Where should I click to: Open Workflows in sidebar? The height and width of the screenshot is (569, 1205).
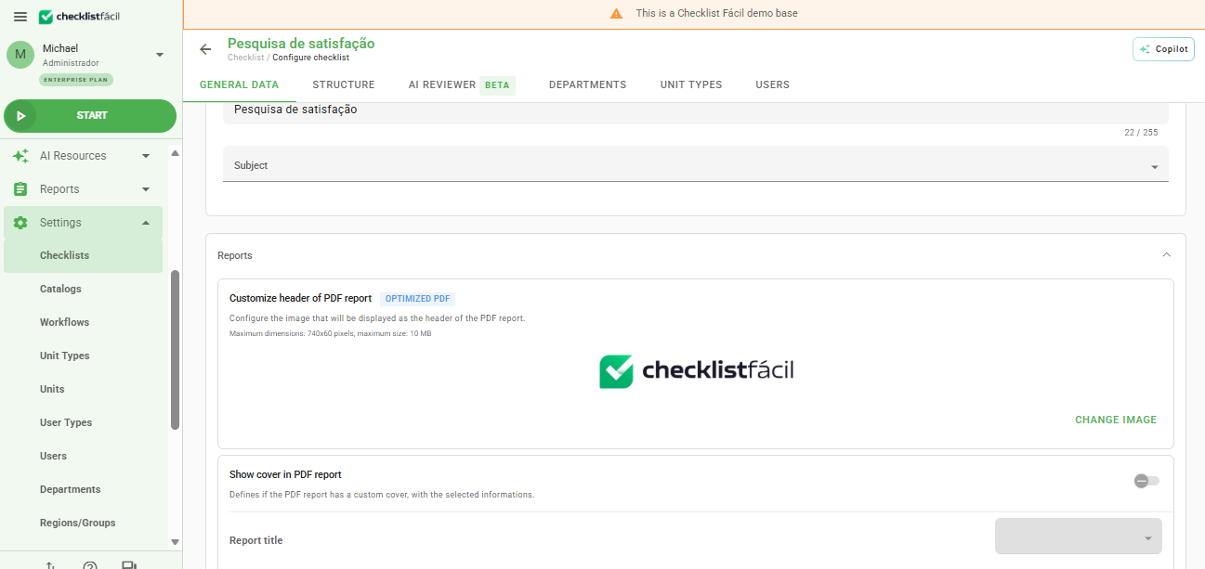click(64, 322)
